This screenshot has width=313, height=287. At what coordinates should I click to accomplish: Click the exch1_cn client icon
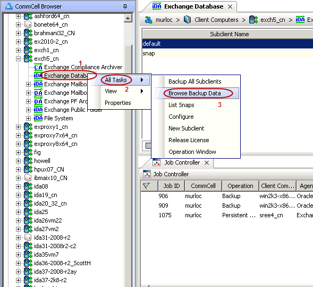pos(28,50)
